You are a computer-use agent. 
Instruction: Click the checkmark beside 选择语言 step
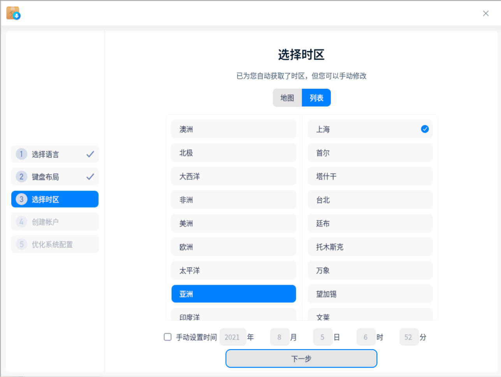coord(90,154)
